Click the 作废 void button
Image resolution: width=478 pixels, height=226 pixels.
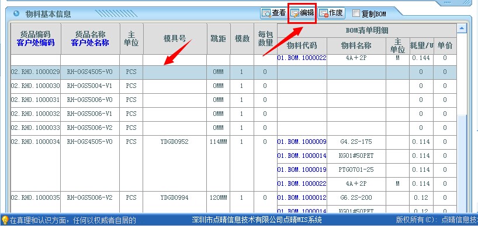pyautogui.click(x=331, y=13)
